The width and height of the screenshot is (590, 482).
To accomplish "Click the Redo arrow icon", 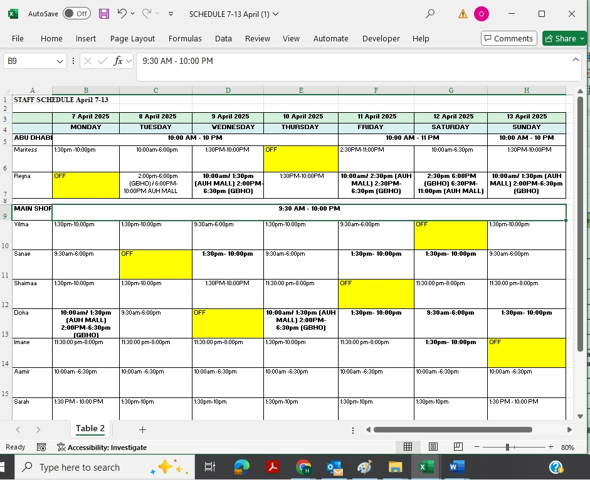I will tap(146, 14).
